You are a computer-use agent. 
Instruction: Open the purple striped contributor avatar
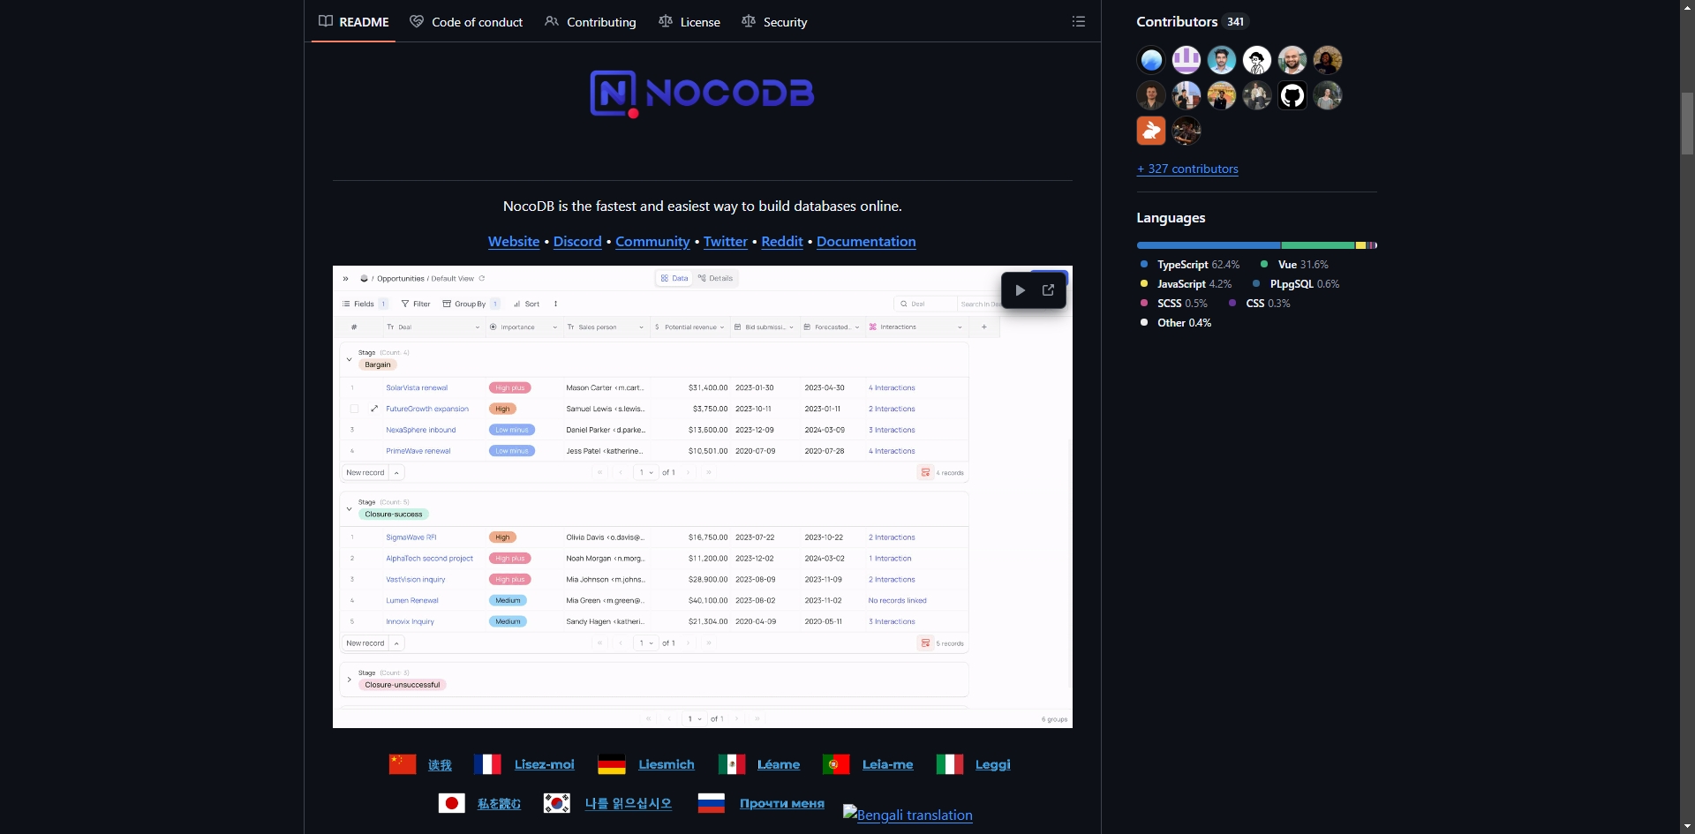tap(1186, 60)
